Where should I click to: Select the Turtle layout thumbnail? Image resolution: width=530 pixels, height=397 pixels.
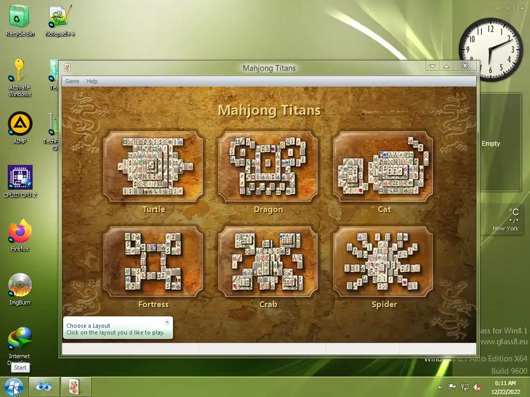click(153, 166)
